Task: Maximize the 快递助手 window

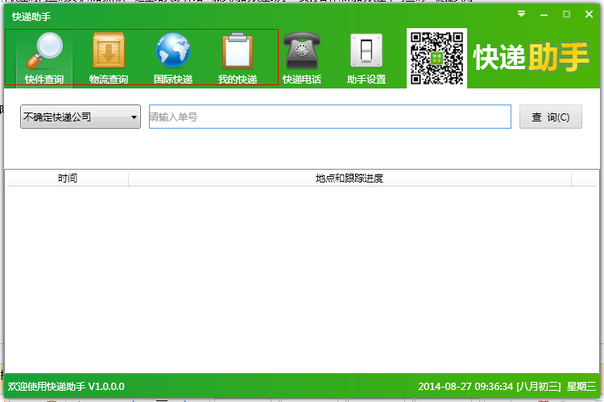Action: (566, 14)
